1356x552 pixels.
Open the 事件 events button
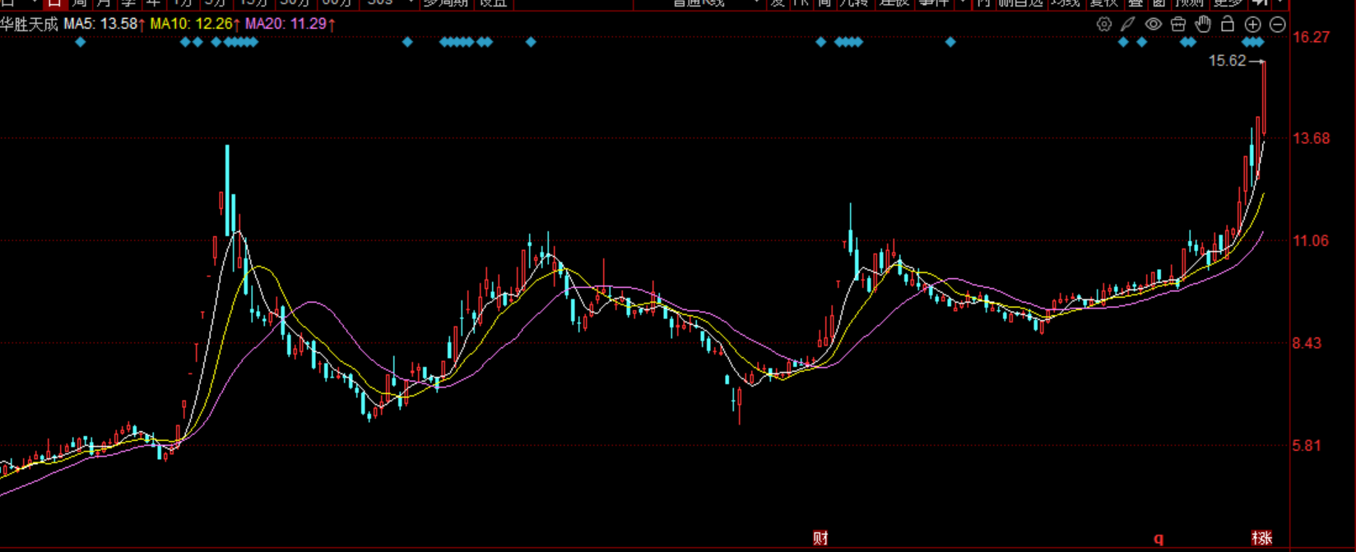[x=934, y=3]
